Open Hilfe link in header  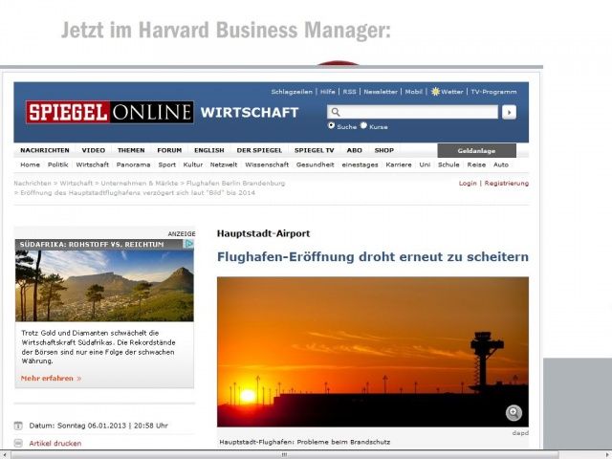(327, 92)
